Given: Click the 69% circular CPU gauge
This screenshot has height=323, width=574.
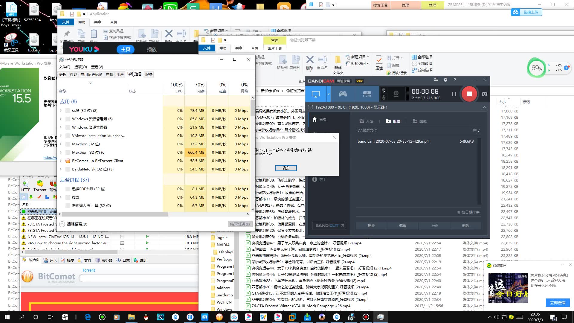Looking at the screenshot, I should 537,68.
